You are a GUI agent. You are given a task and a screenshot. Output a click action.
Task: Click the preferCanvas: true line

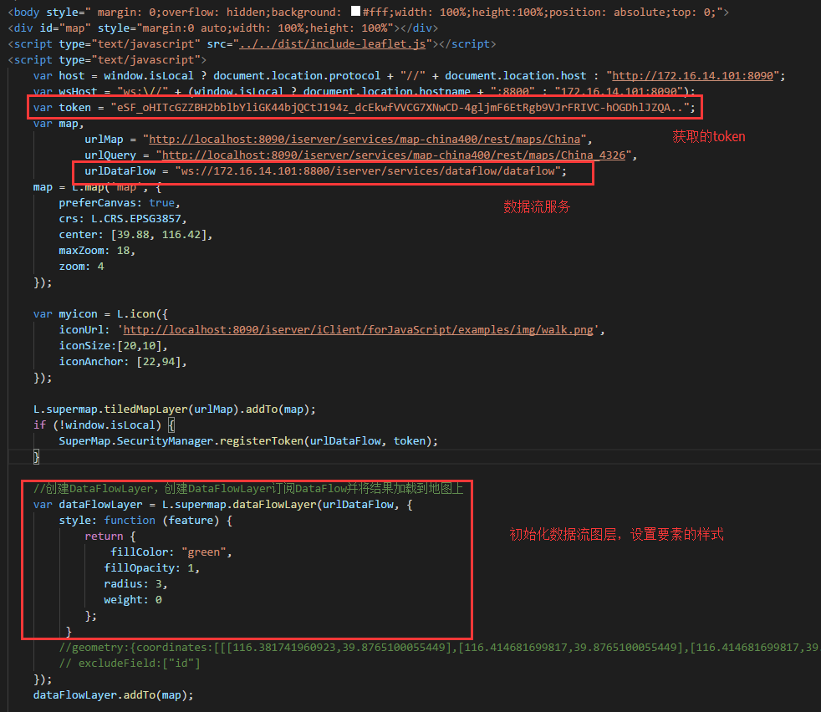click(x=120, y=203)
